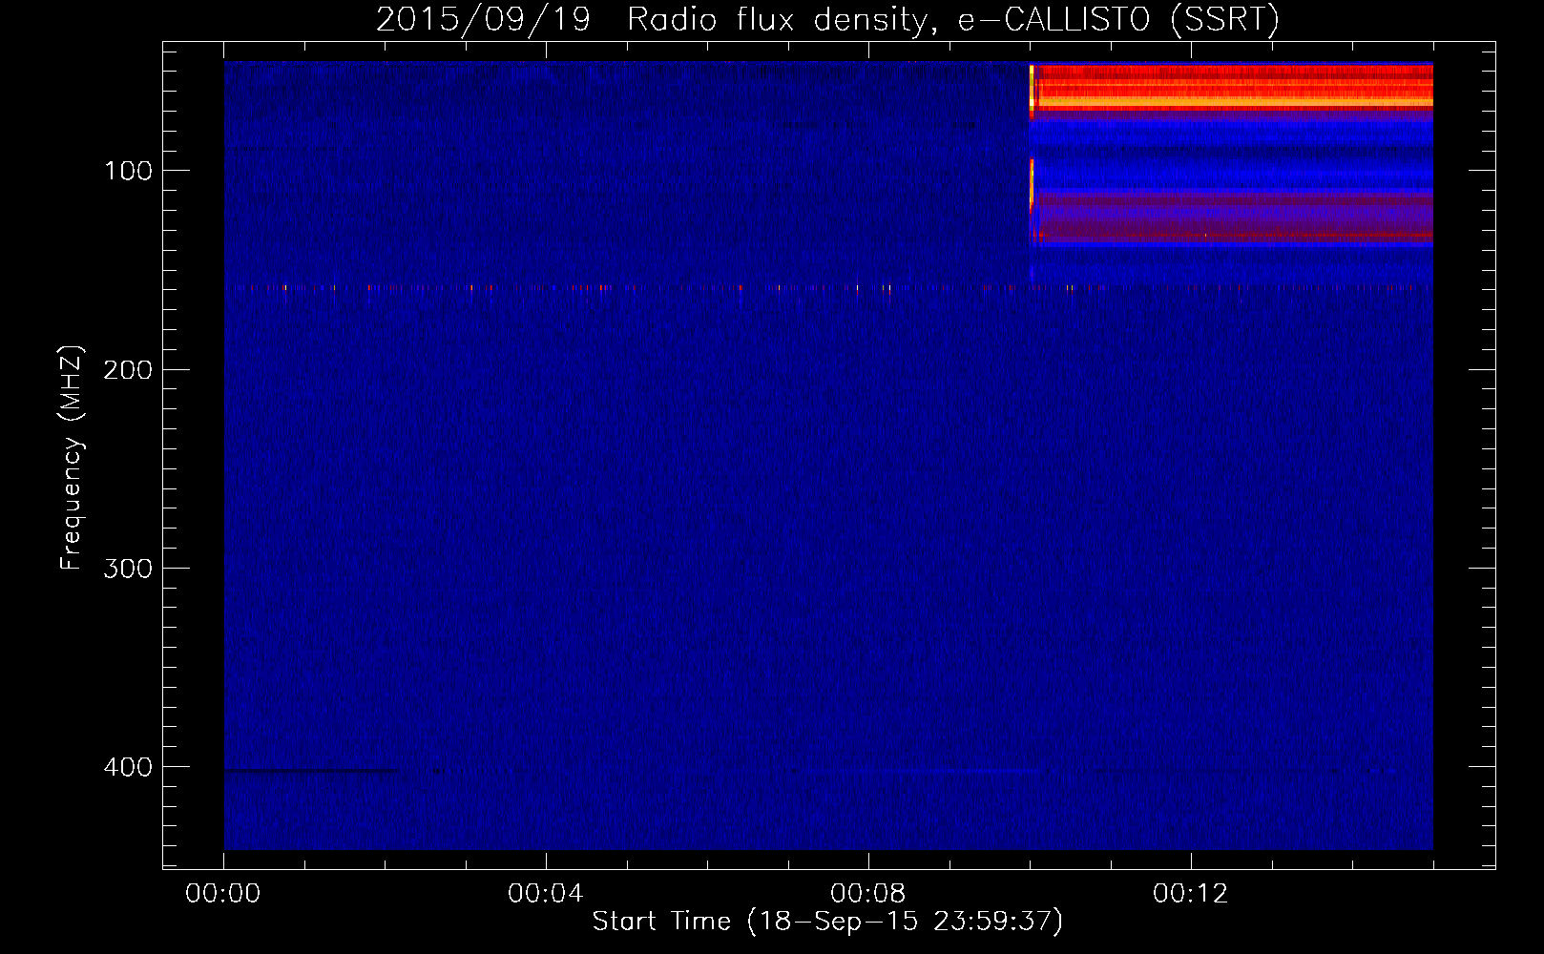This screenshot has width=1544, height=954.
Task: Click the bright red-yellow emission band near 60 MHz
Action: tap(1233, 86)
